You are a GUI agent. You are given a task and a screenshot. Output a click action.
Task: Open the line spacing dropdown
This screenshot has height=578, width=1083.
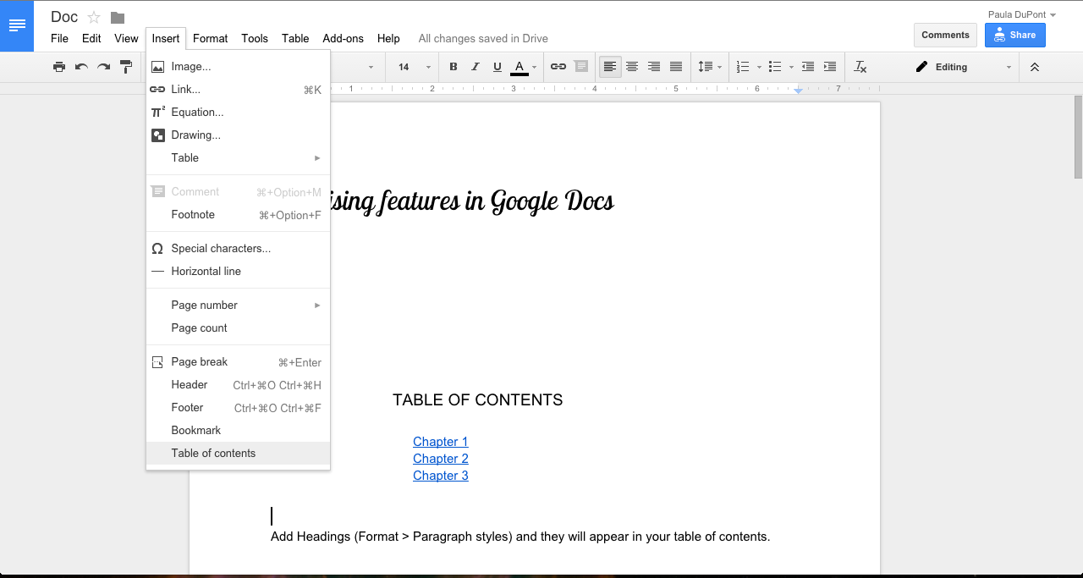click(709, 67)
